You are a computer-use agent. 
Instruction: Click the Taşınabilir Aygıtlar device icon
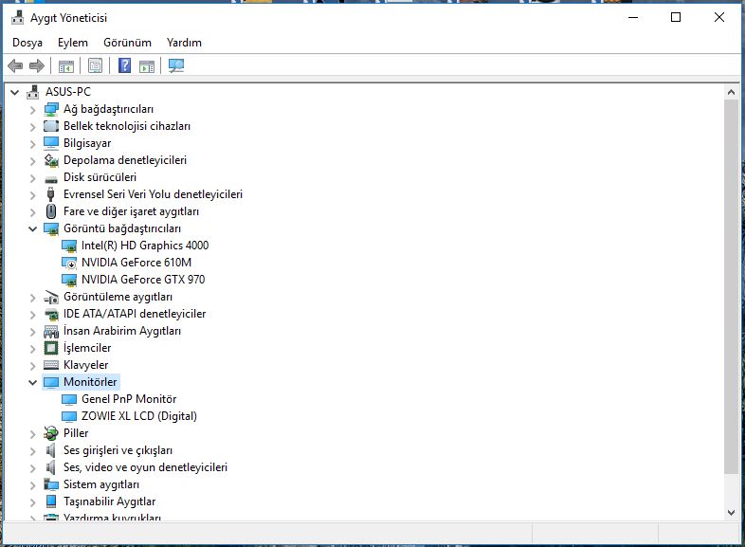coord(51,501)
